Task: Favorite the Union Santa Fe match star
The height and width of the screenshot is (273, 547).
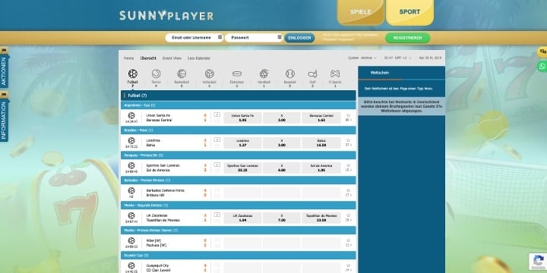Action: (348, 115)
